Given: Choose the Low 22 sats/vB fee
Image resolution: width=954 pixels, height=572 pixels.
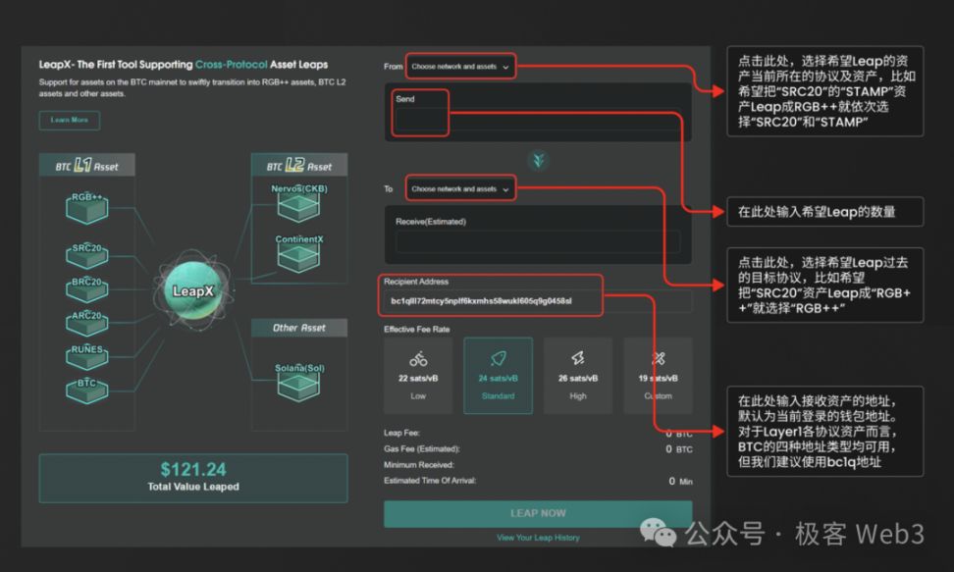Looking at the screenshot, I should point(418,376).
